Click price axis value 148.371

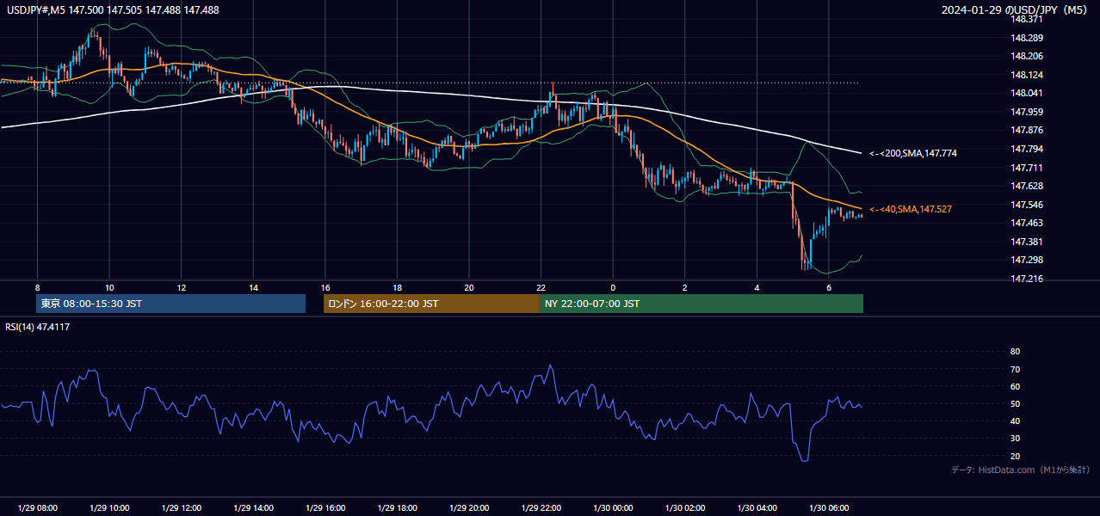click(1027, 19)
